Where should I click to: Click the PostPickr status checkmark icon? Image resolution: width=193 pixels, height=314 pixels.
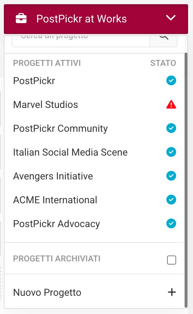[171, 81]
